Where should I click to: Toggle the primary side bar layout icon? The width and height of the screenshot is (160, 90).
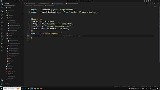click(x=144, y=1)
